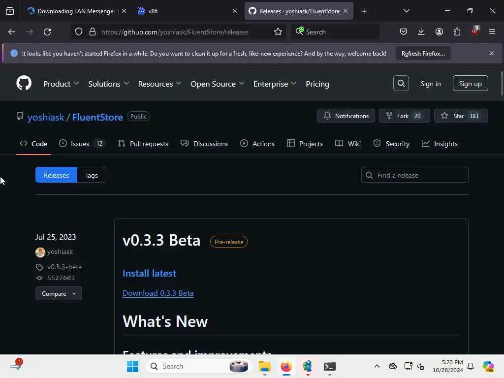Click the Sign up button

(x=470, y=83)
